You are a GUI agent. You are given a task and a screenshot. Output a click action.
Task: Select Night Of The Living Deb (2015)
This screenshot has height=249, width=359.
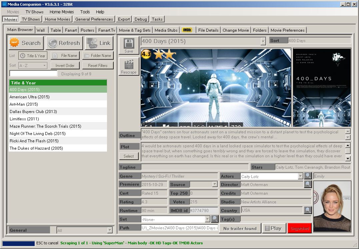pyautogui.click(x=58, y=133)
